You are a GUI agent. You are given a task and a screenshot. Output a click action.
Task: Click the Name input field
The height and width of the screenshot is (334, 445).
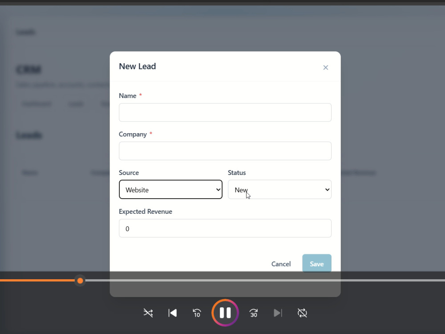(x=225, y=113)
